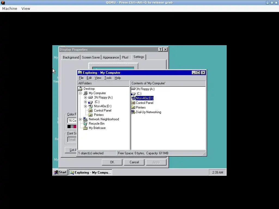Select Ntsrv40a (D:) CD icon in tree
The width and height of the screenshot is (279, 209).
(x=90, y=106)
